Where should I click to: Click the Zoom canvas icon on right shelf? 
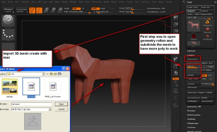tap(175, 25)
